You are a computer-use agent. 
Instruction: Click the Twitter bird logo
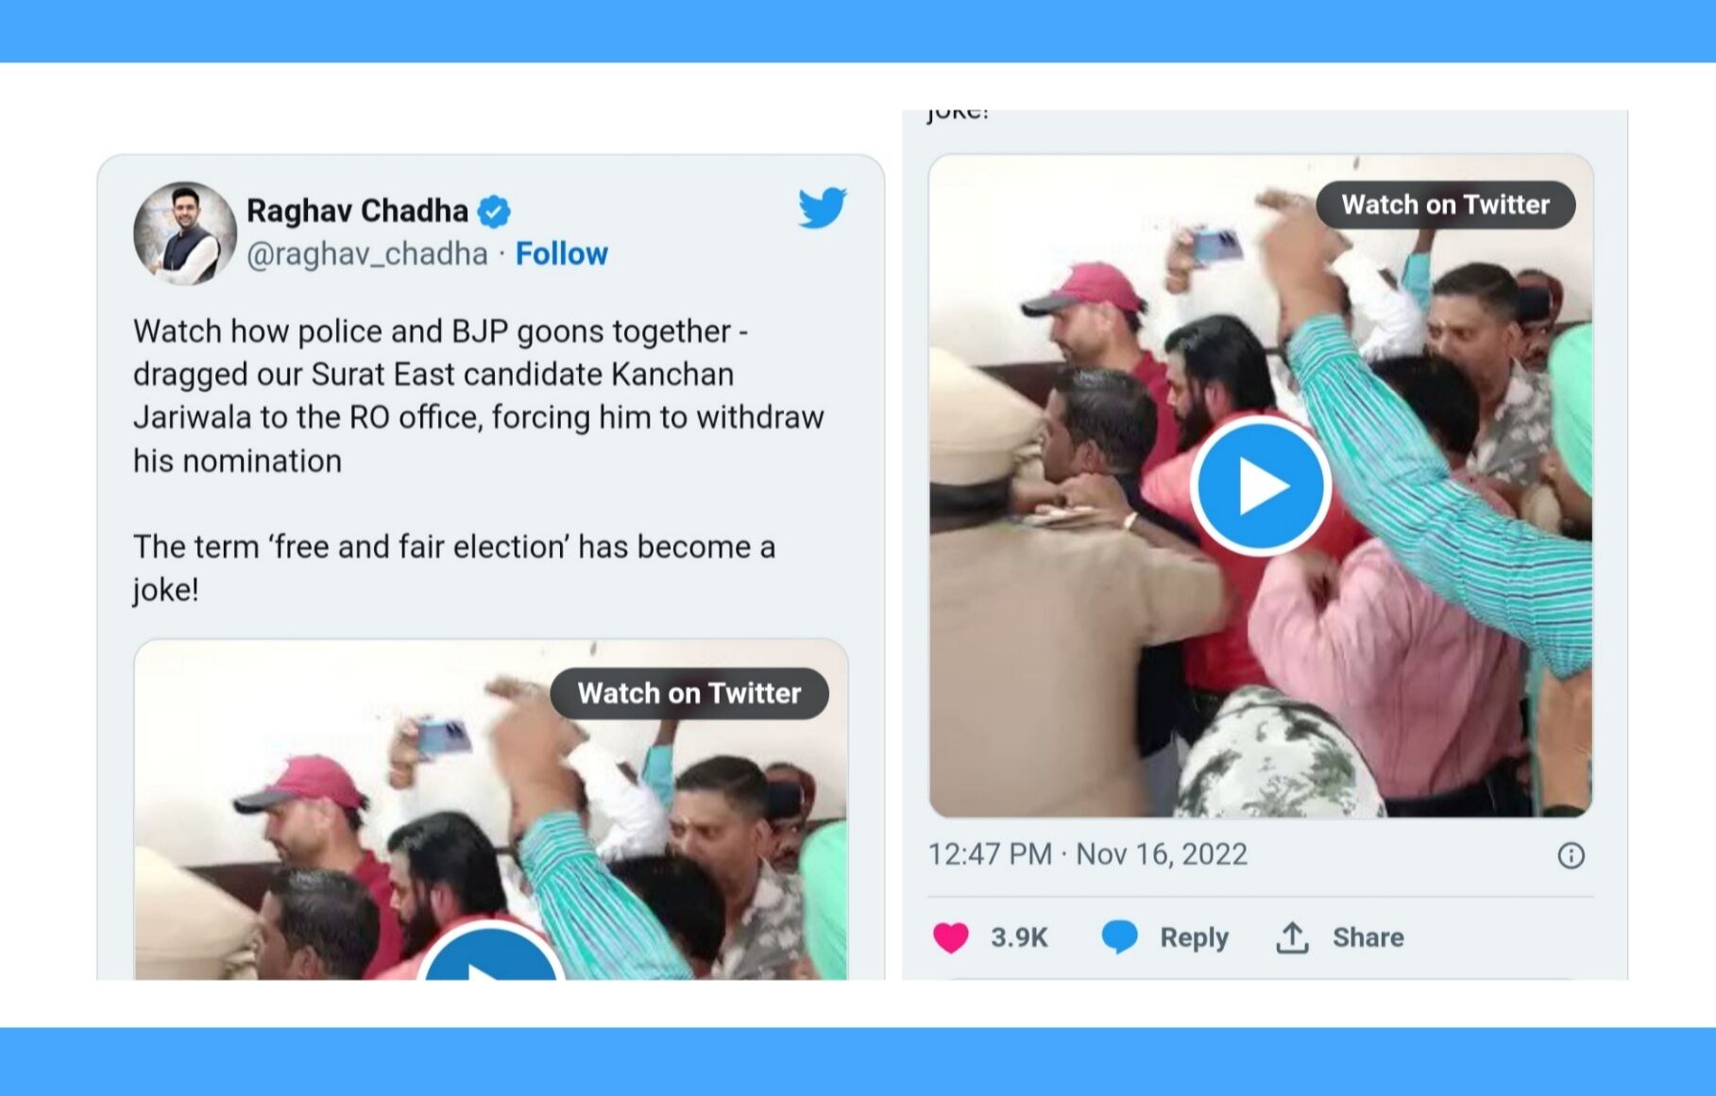822,208
